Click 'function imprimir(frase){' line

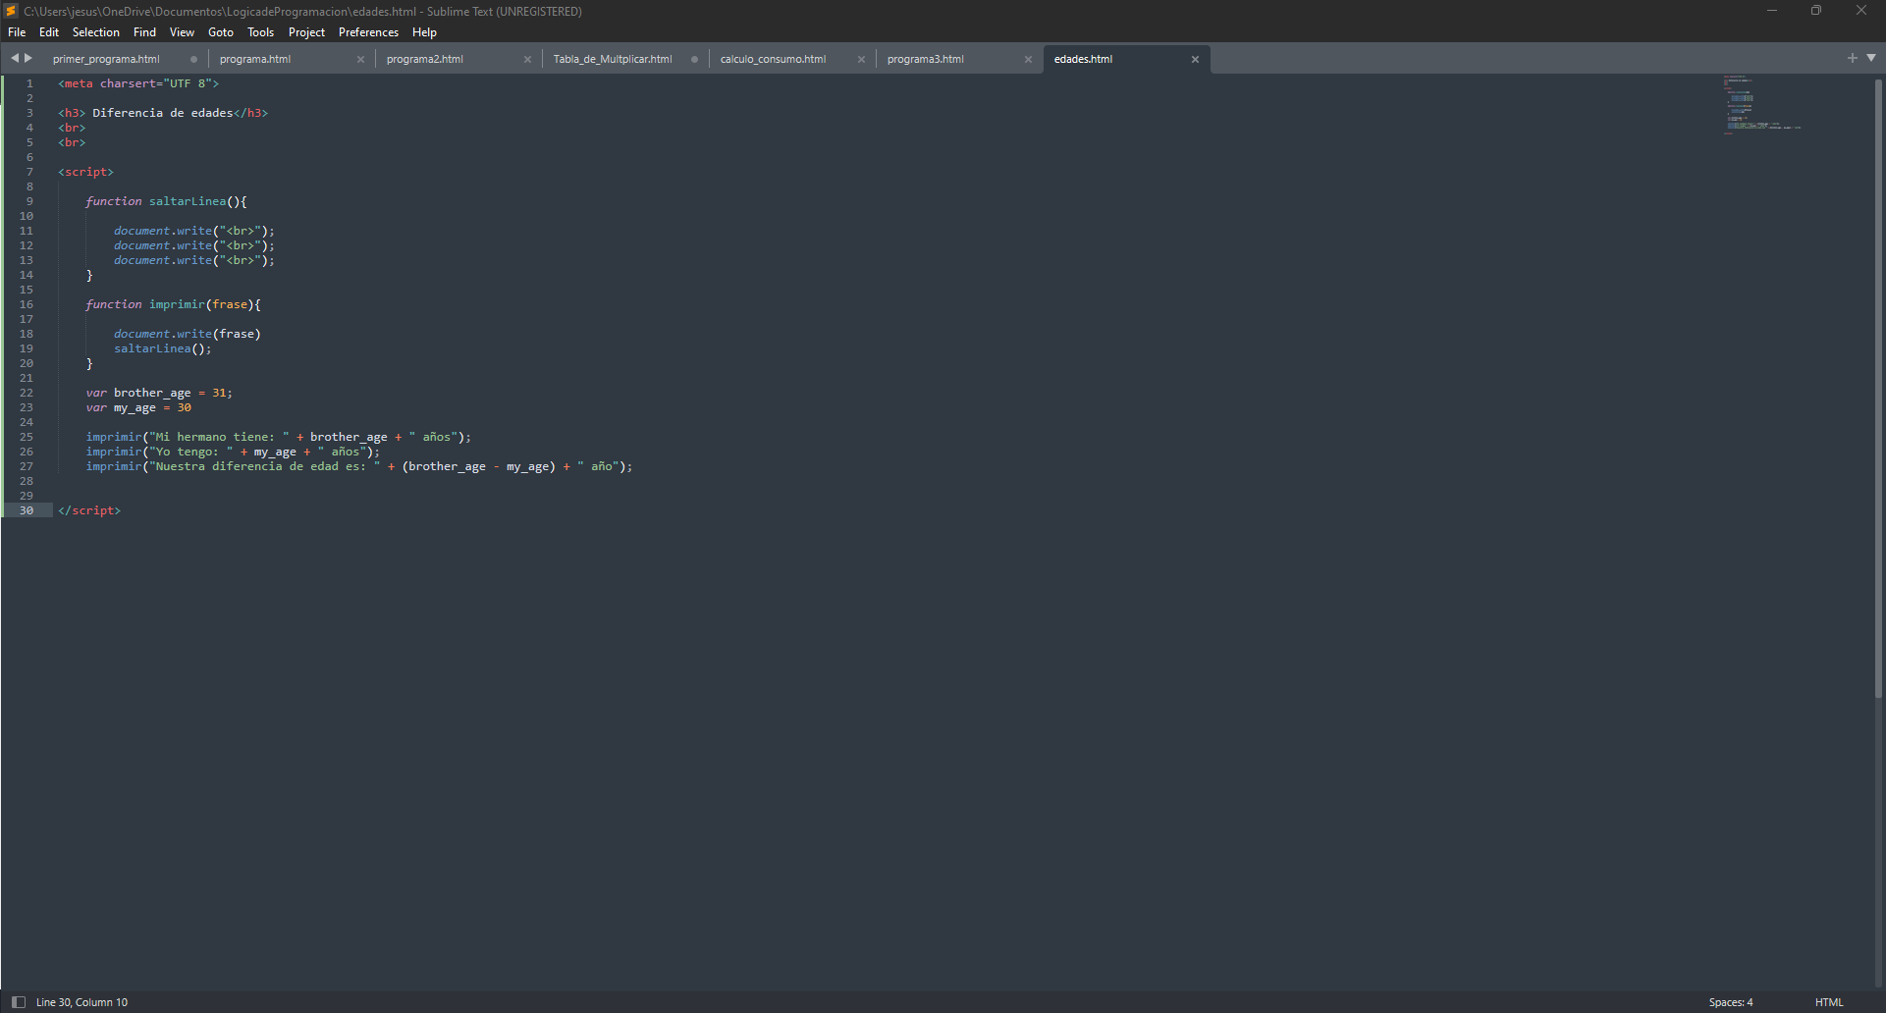tap(173, 304)
